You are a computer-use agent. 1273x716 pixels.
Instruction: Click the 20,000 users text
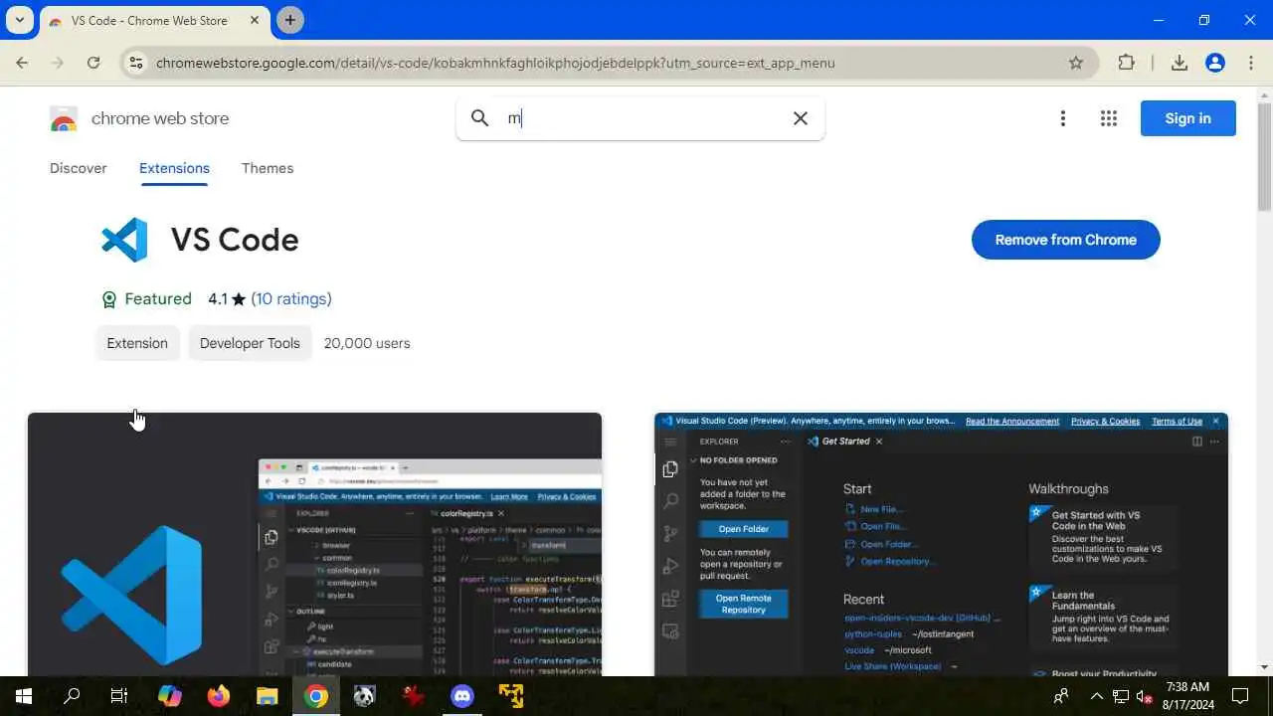pyautogui.click(x=367, y=343)
